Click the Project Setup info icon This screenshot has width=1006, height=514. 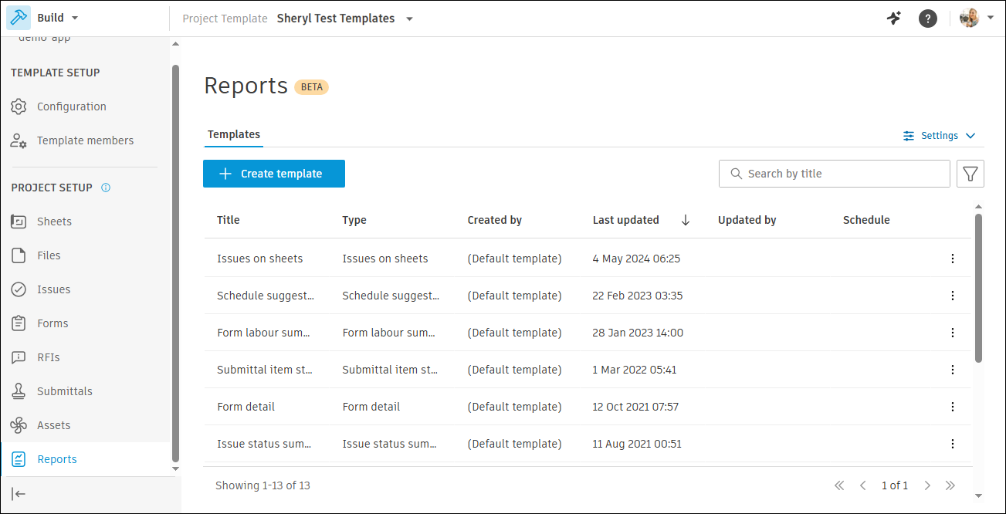tap(106, 188)
